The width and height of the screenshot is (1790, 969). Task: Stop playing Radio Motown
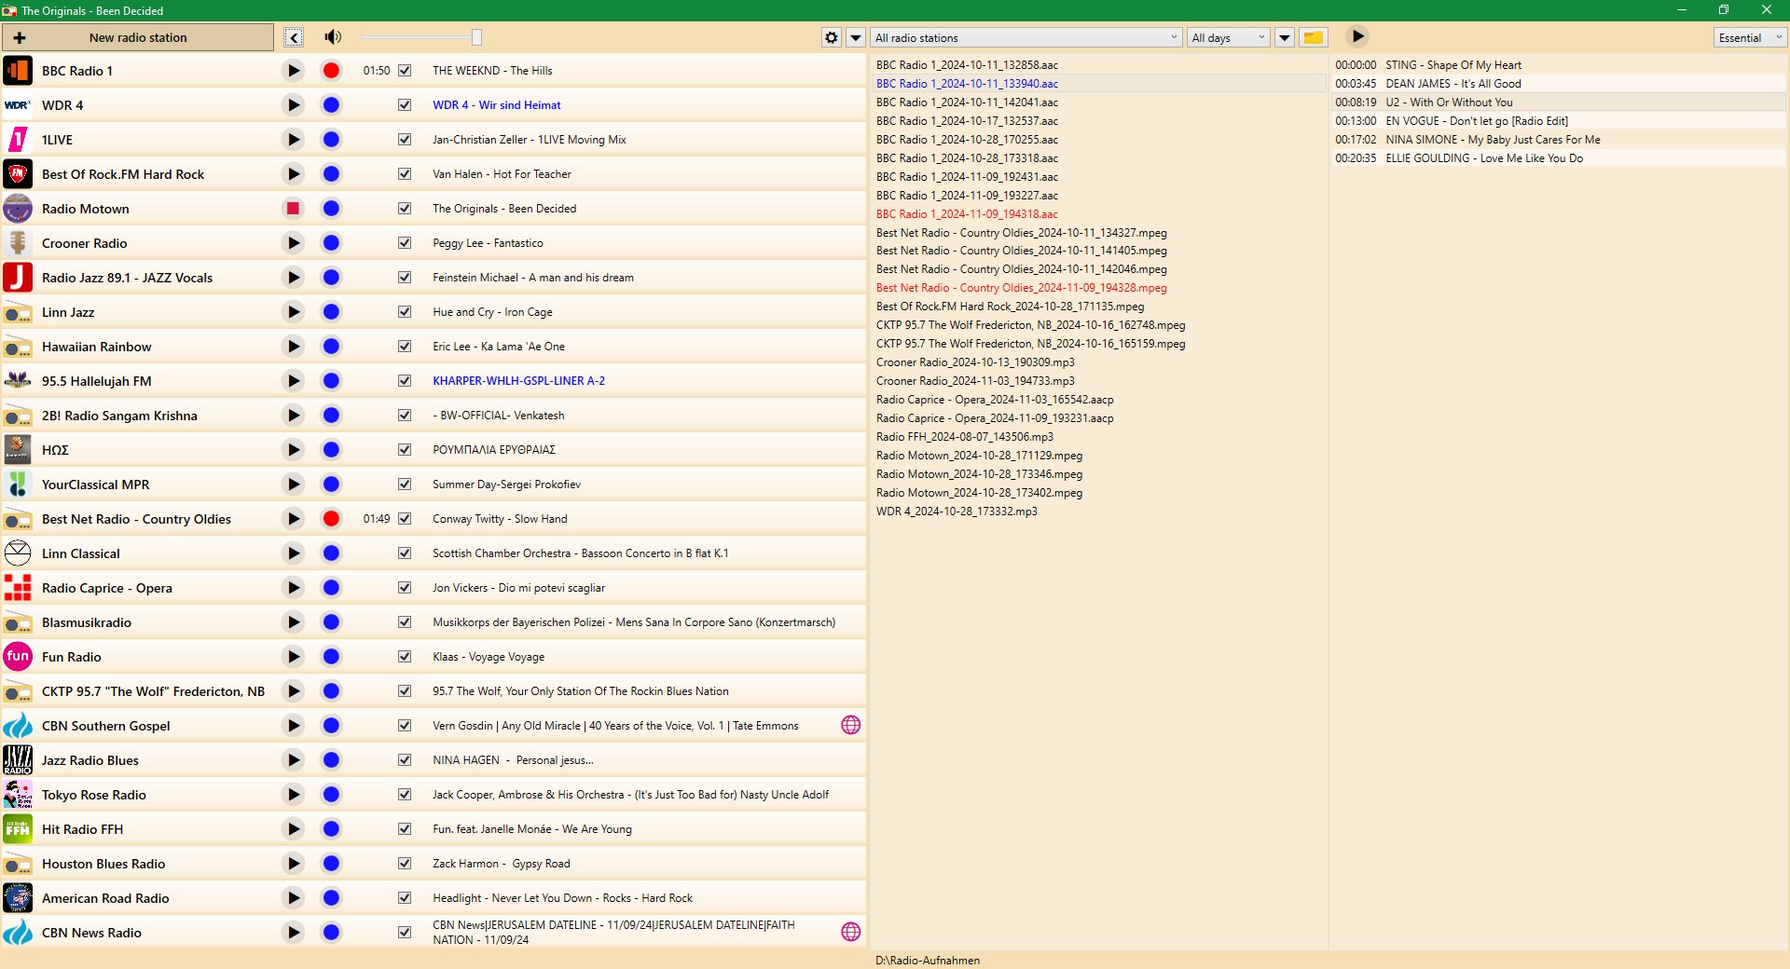[x=293, y=209]
